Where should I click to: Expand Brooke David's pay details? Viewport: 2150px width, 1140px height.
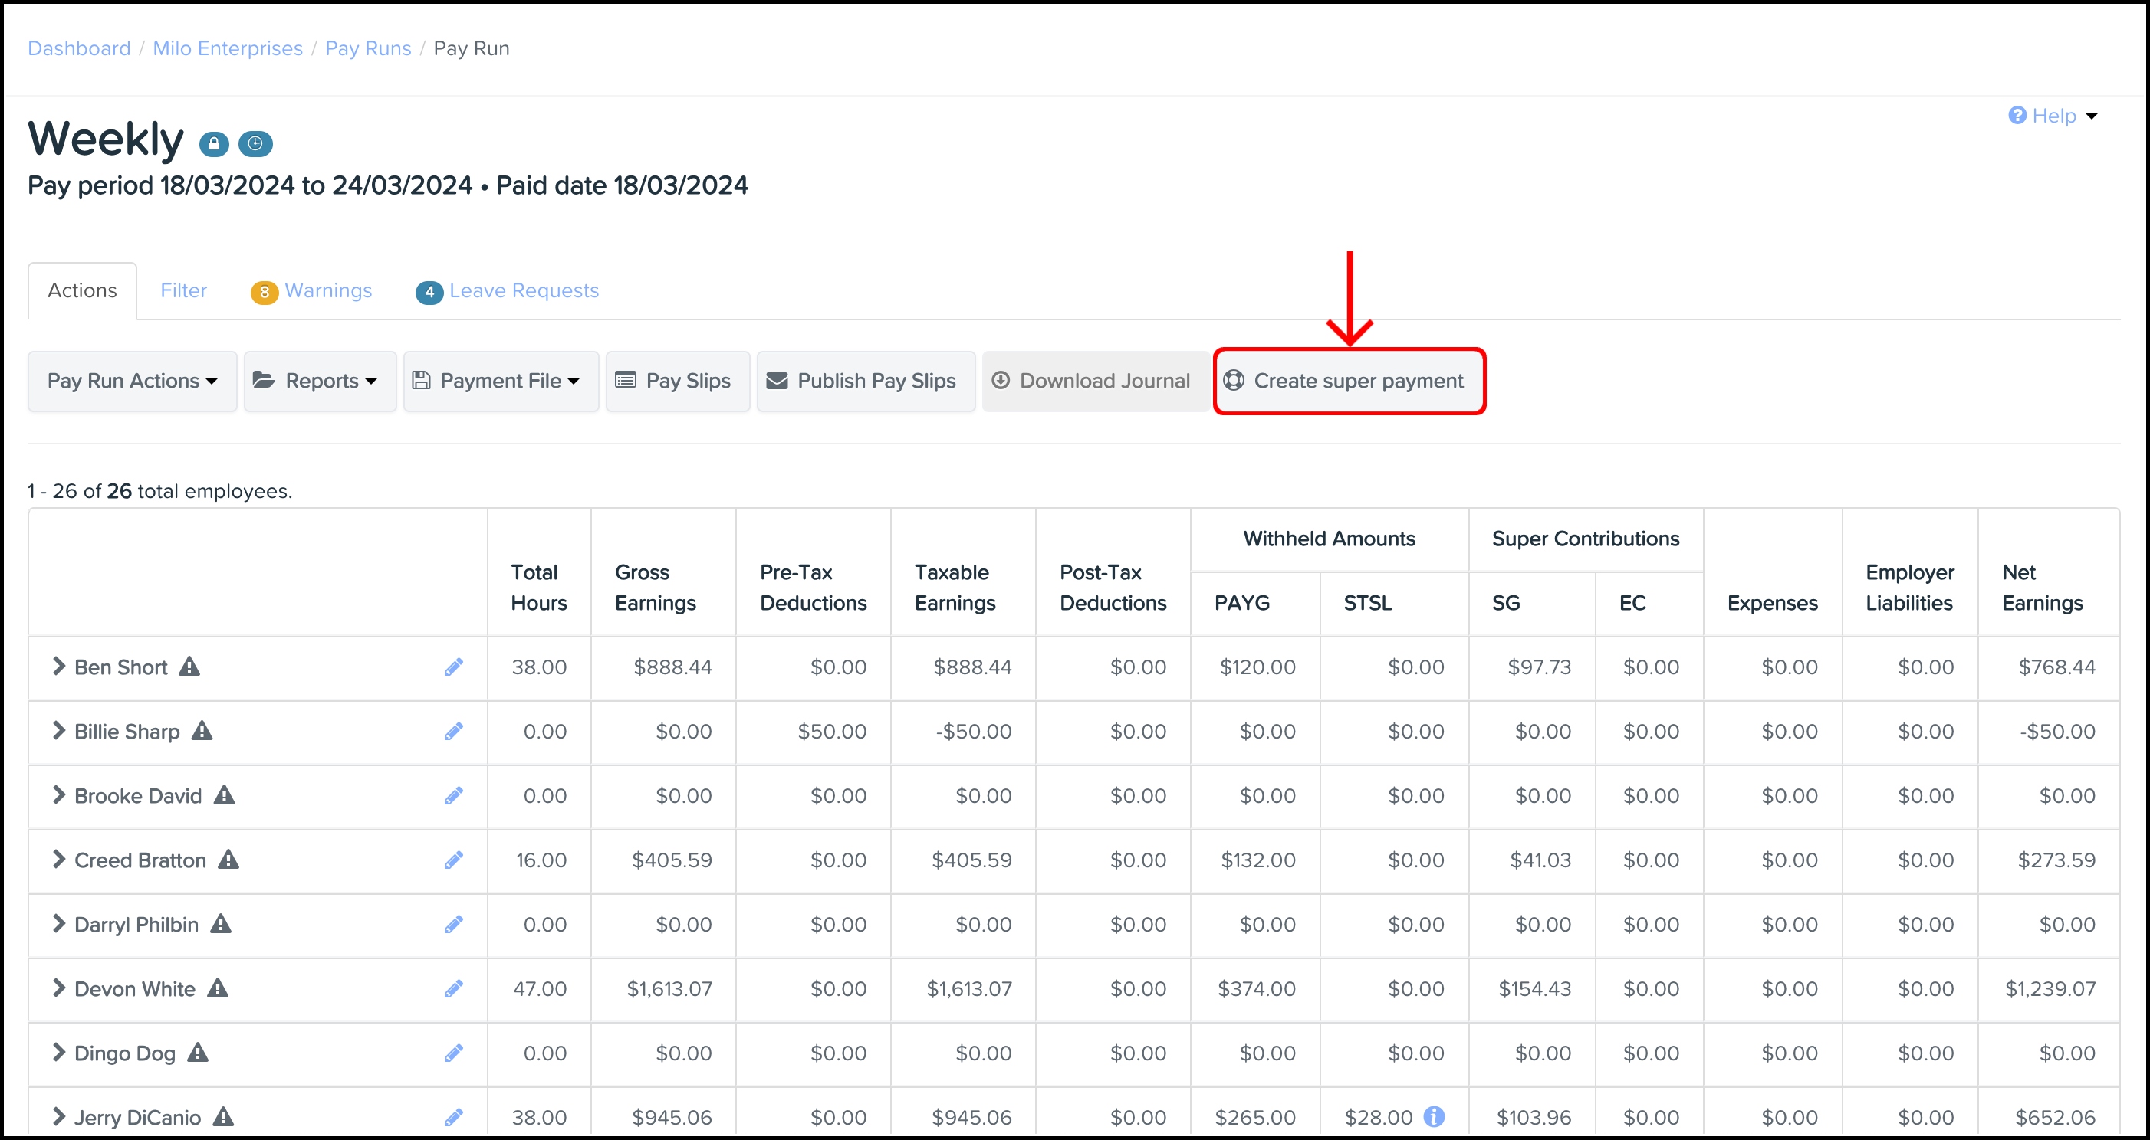[58, 795]
